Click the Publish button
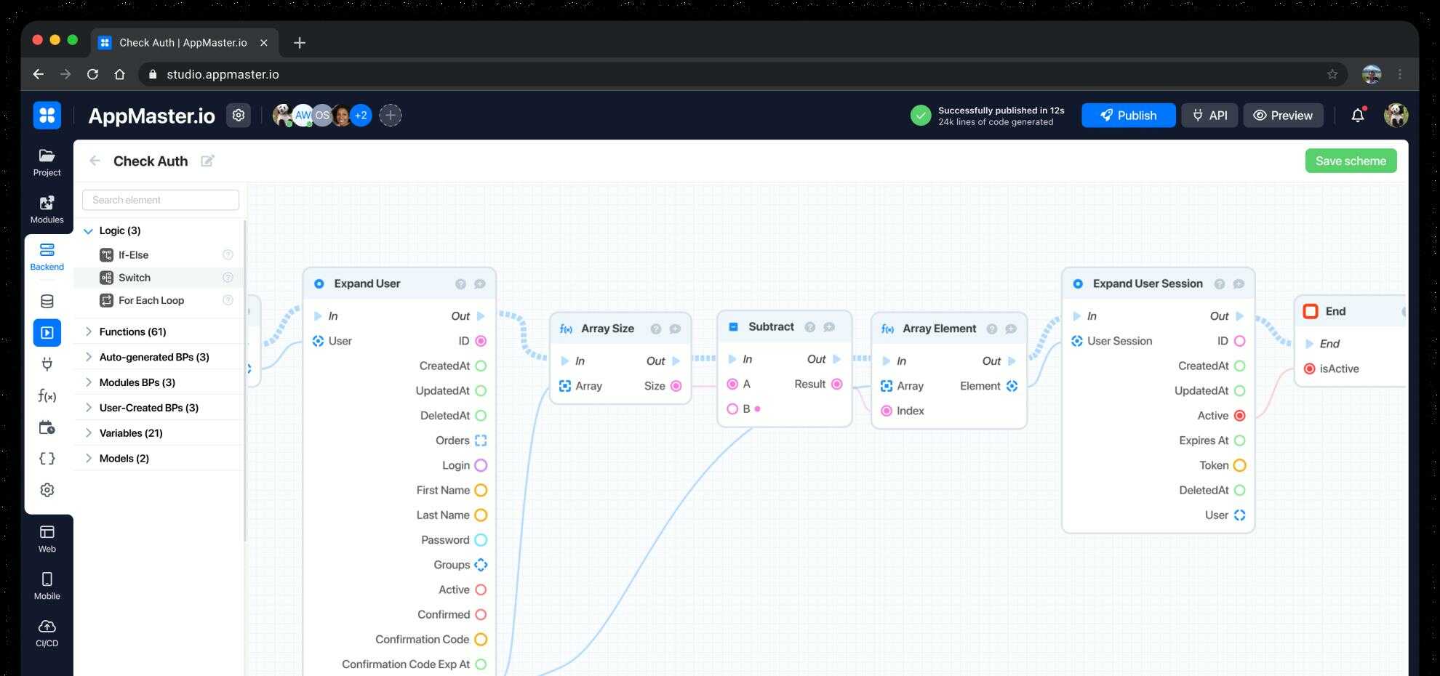 (1128, 116)
